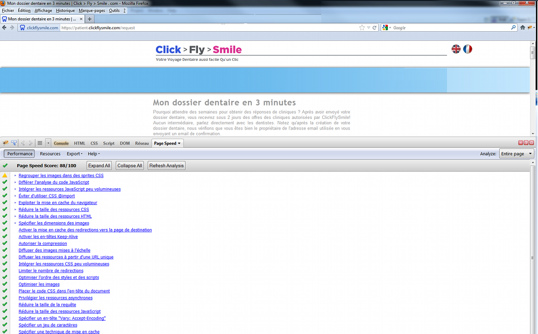Click the browser forward arrow button
This screenshot has height=334, width=538.
(x=12, y=27)
